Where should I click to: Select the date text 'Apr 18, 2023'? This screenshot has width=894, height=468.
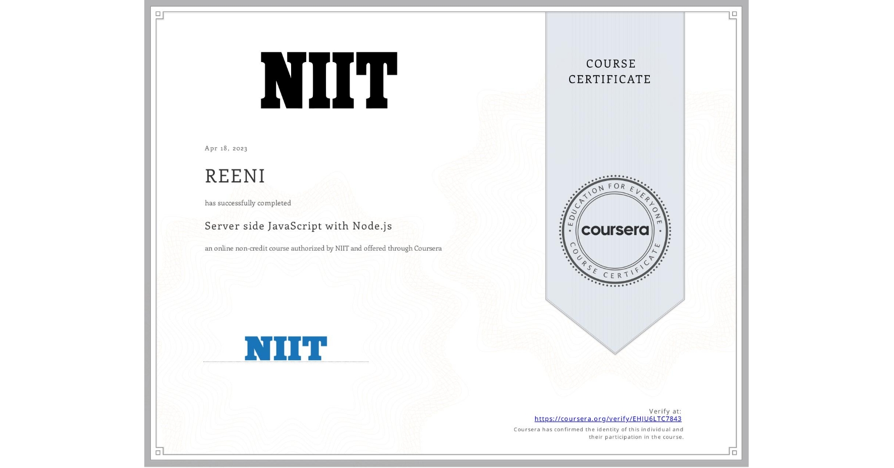(226, 148)
